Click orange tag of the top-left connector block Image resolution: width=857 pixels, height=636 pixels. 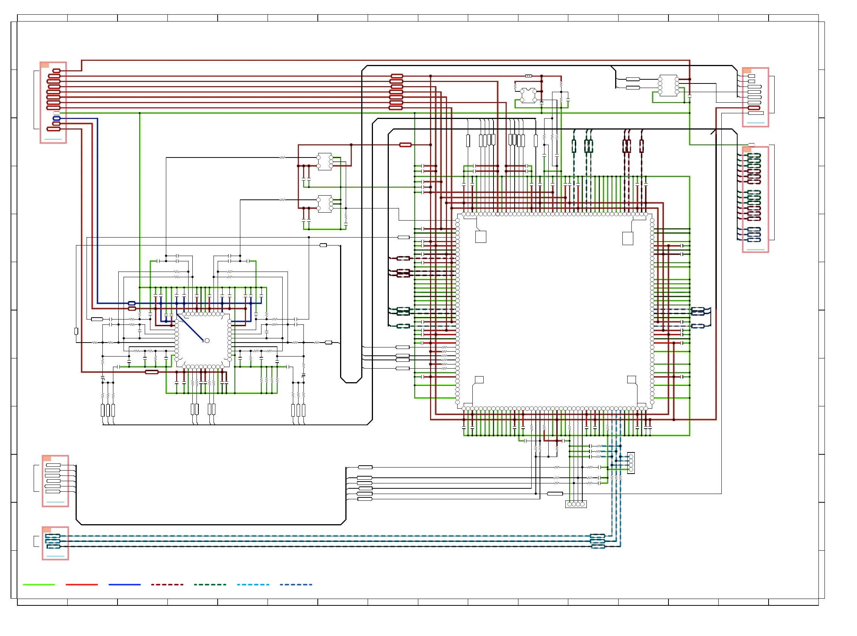(45, 65)
